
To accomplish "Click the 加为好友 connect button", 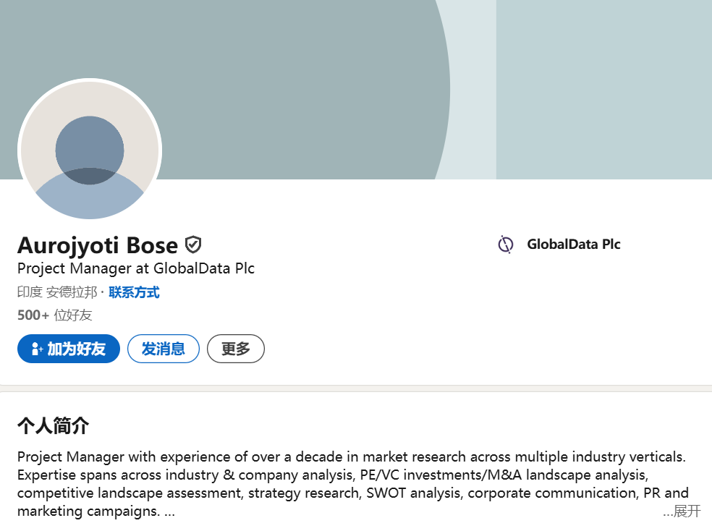I will pyautogui.click(x=69, y=349).
